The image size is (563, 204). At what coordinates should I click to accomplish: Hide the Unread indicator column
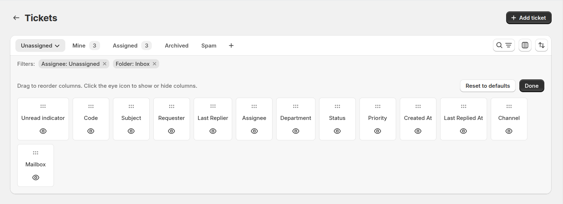(43, 131)
